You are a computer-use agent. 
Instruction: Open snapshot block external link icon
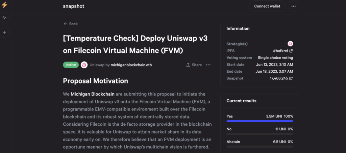click(291, 78)
